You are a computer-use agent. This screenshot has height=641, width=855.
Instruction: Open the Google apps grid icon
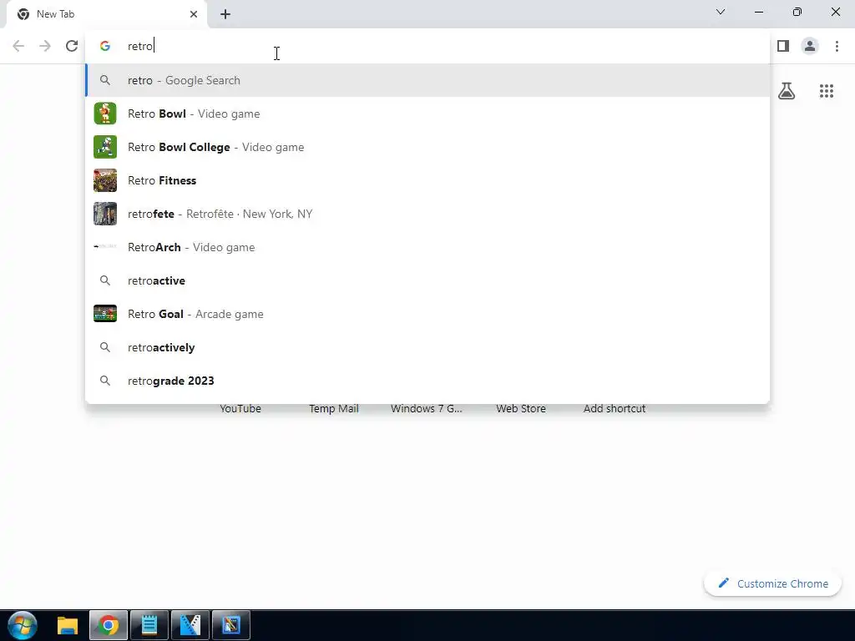click(x=827, y=91)
